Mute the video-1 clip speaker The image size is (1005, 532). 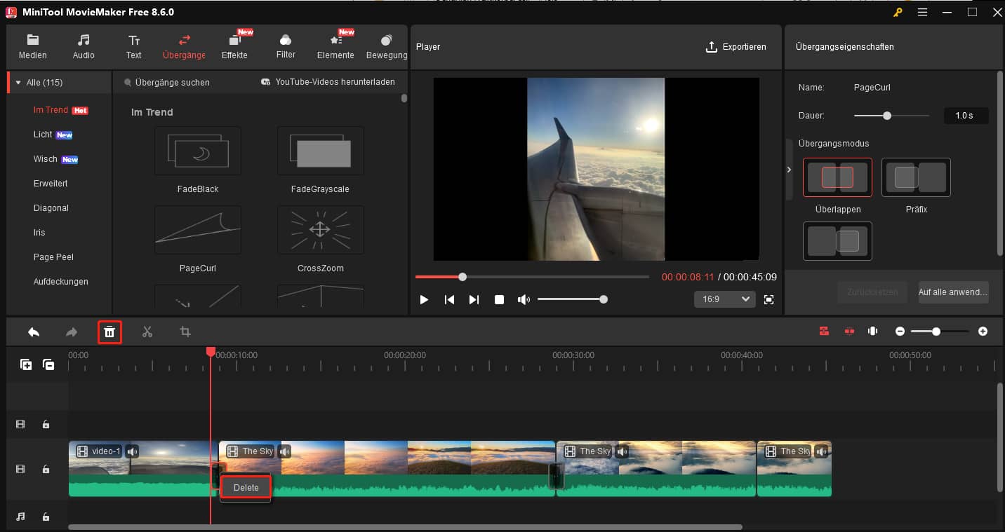click(x=132, y=451)
